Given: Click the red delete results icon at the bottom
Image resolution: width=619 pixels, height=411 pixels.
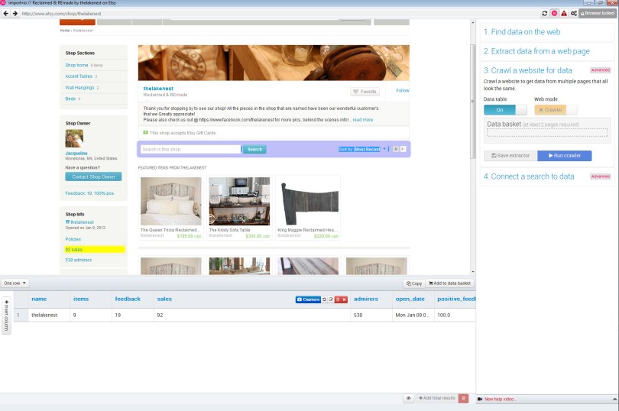Looking at the screenshot, I should (464, 398).
